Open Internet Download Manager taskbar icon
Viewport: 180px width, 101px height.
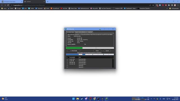(106, 99)
